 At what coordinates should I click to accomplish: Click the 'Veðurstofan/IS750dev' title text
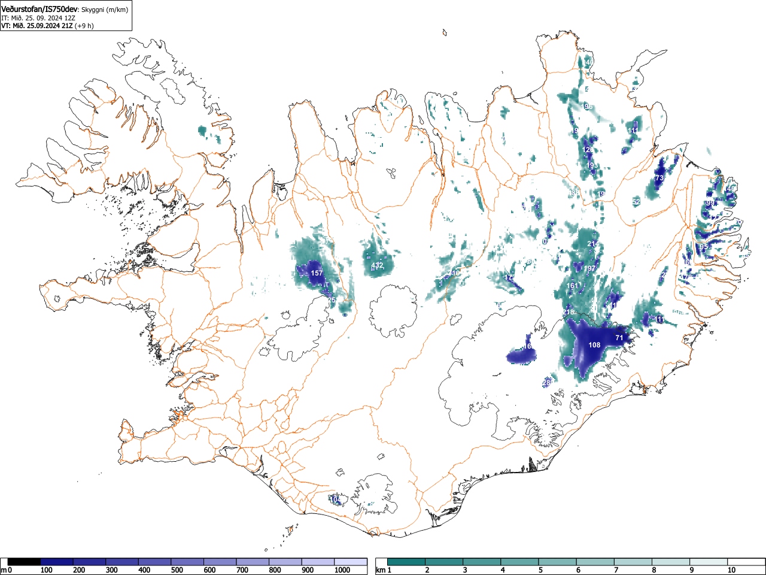point(40,8)
